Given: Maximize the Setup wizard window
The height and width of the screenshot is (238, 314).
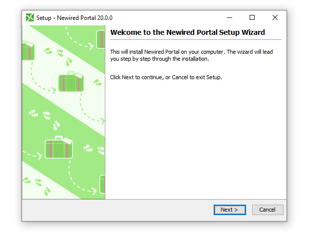Looking at the screenshot, I should (252, 17).
